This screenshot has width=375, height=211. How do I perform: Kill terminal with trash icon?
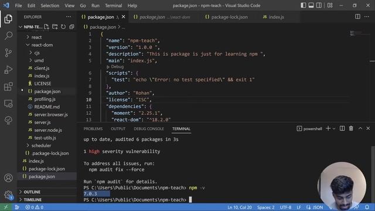[351, 128]
